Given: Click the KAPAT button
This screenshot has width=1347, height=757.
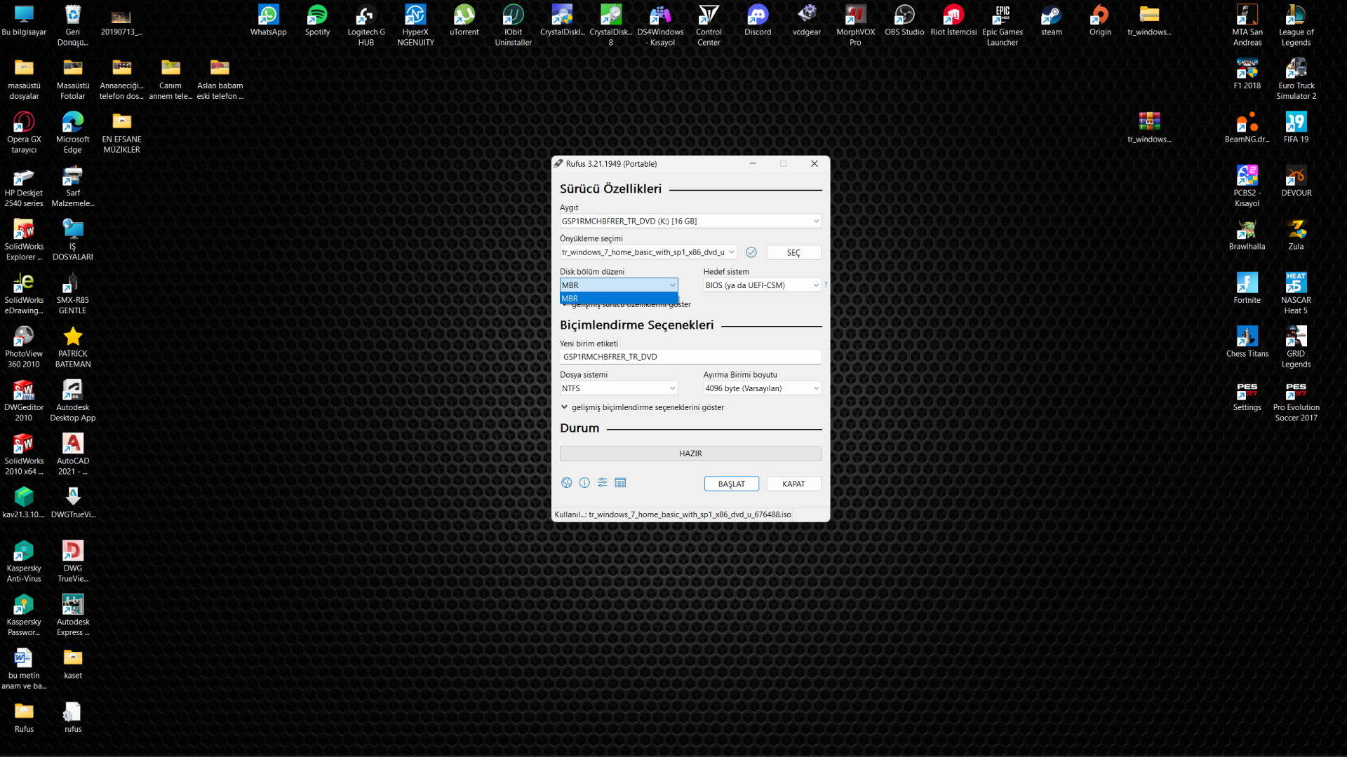Looking at the screenshot, I should 793,484.
